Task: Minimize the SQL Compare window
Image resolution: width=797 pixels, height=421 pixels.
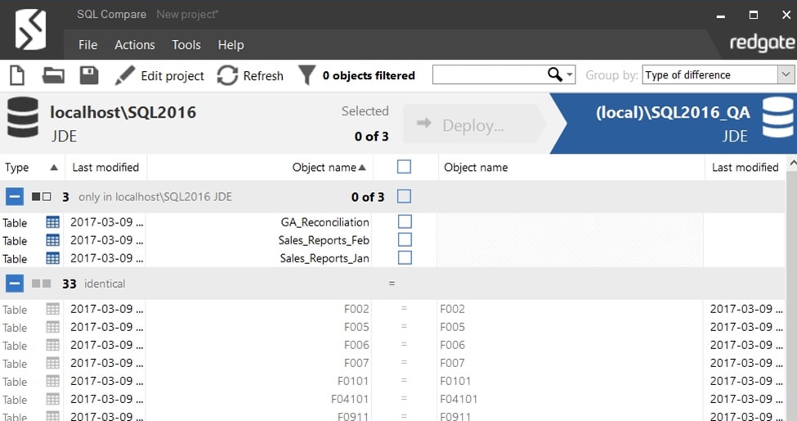Action: [x=720, y=16]
